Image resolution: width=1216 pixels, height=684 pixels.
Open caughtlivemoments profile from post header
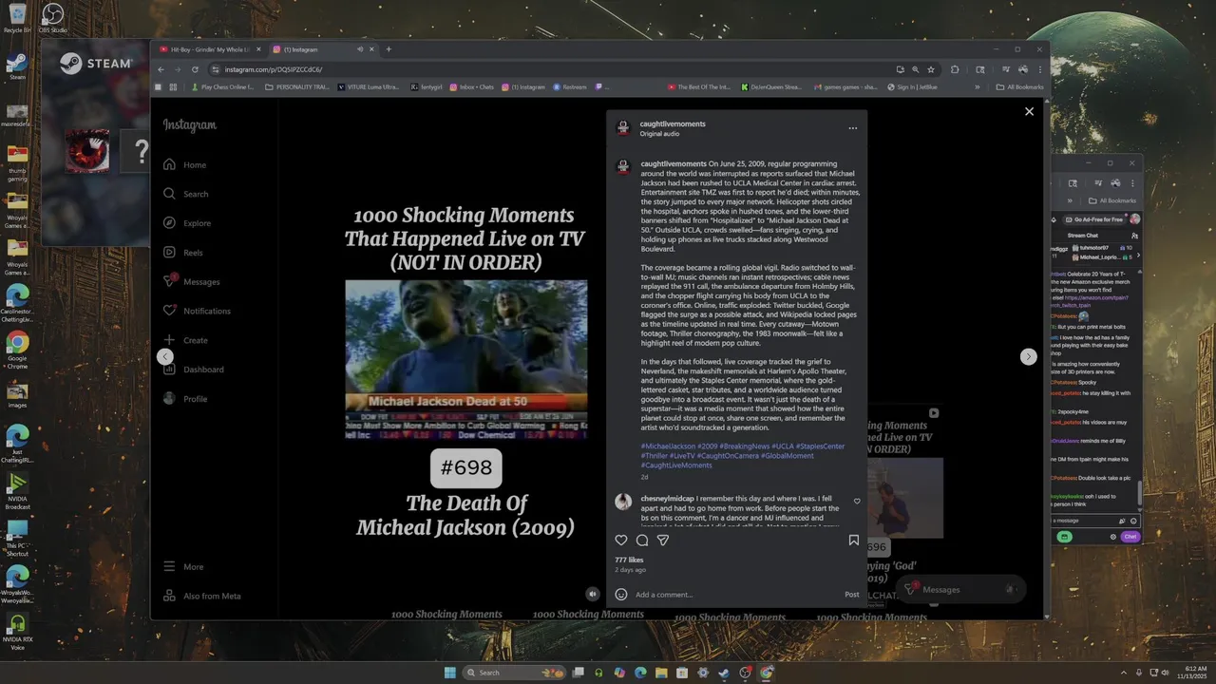pyautogui.click(x=673, y=123)
